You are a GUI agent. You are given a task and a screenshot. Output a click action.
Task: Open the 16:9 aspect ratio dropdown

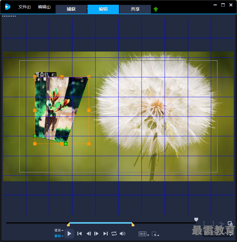coord(144,234)
